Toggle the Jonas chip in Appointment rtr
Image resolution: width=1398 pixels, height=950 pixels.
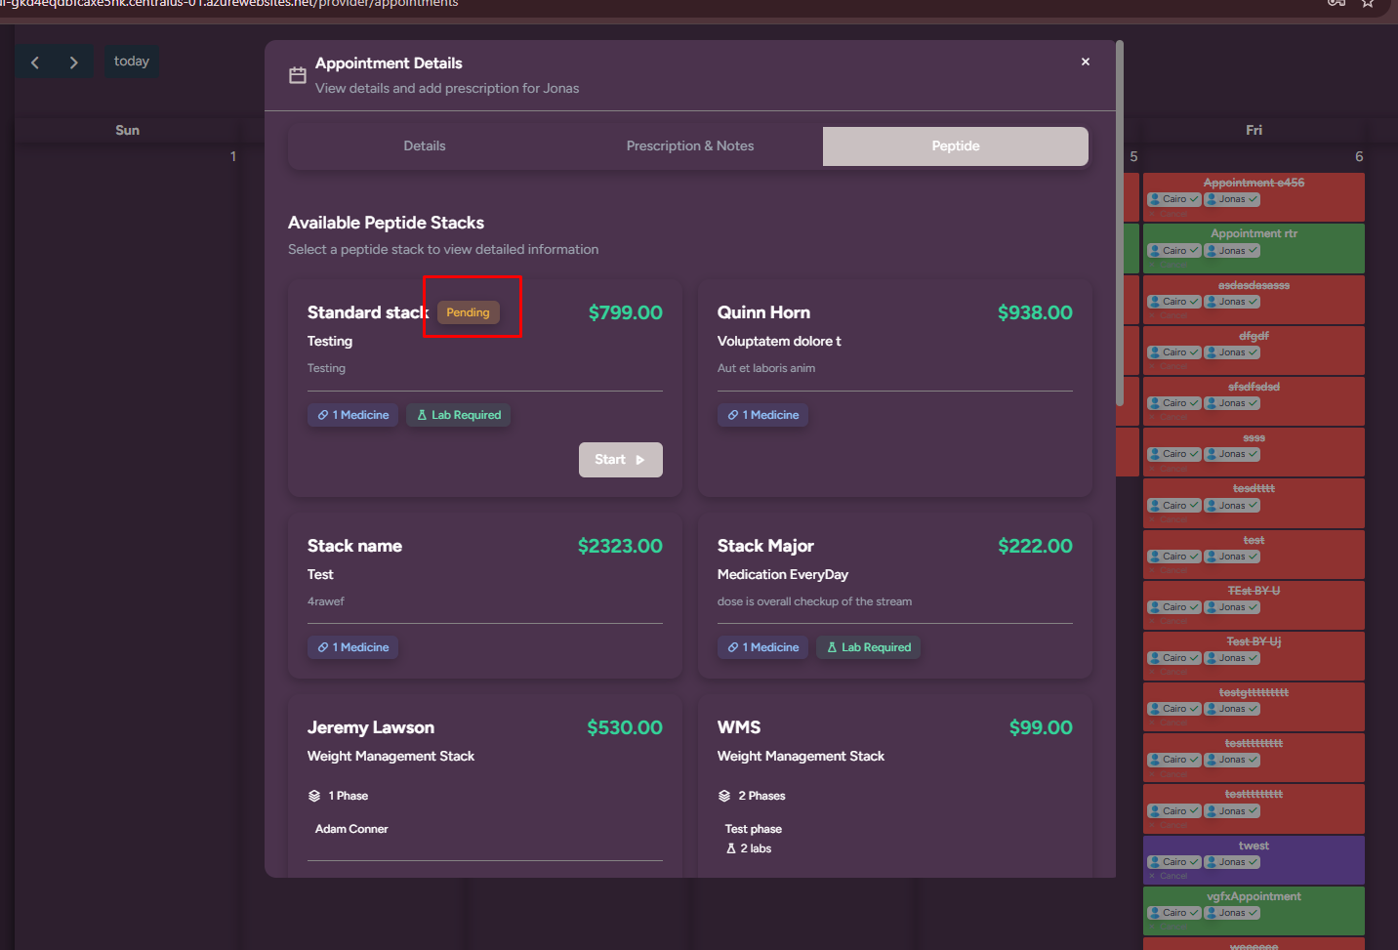[1232, 251]
